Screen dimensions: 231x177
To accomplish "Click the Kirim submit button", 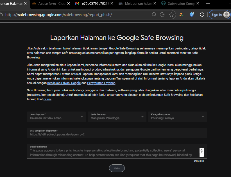I will tap(117, 168).
